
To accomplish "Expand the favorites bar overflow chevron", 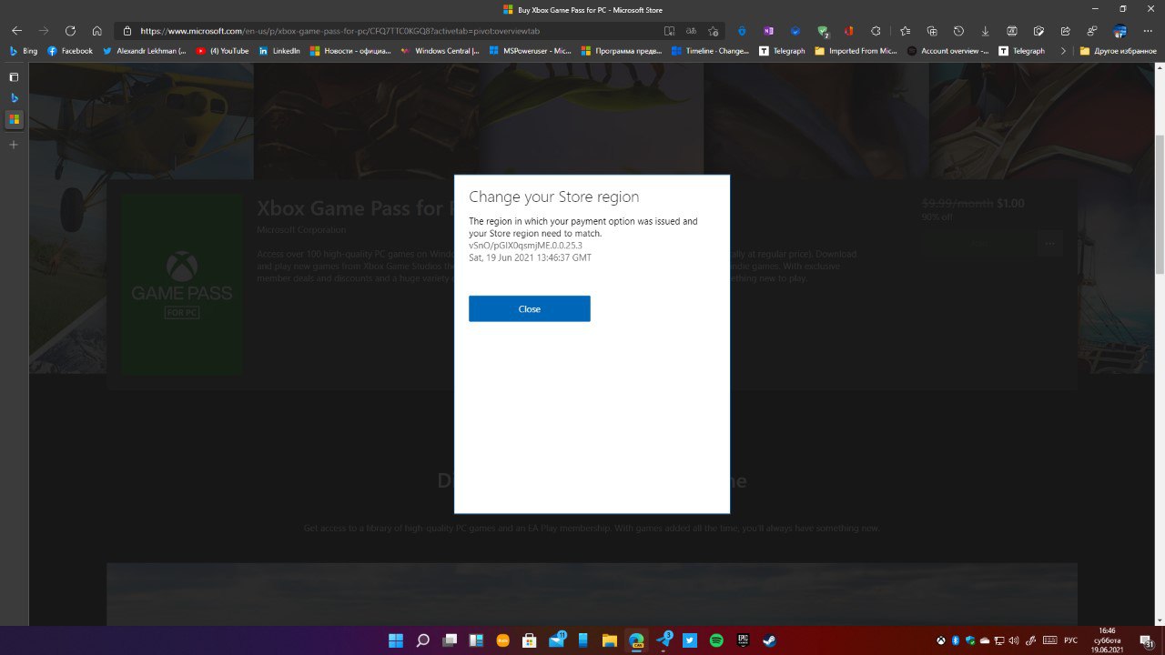I will (1063, 51).
